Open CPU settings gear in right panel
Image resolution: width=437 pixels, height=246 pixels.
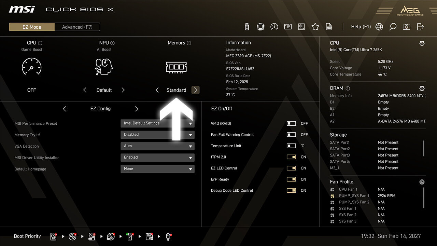click(x=422, y=43)
